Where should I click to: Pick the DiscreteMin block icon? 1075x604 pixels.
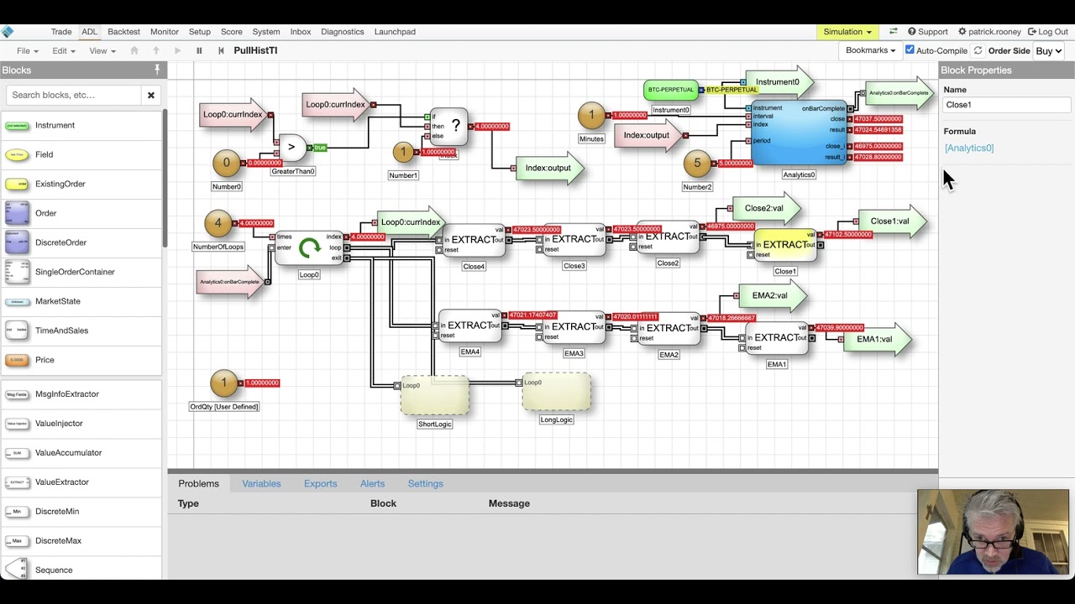[17, 512]
